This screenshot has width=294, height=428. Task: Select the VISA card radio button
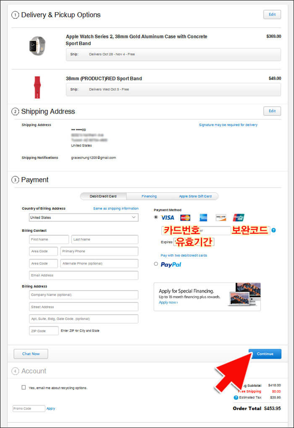pyautogui.click(x=156, y=217)
